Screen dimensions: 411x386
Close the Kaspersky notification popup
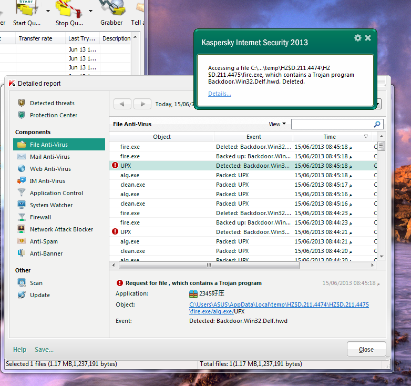[368, 38]
